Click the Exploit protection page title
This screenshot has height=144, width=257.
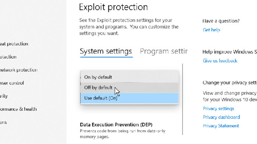pyautogui.click(x=113, y=7)
